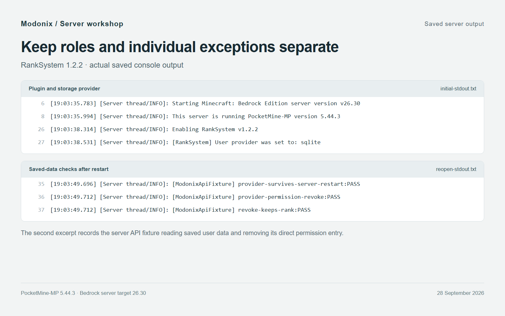Click line number 37 in second panel
This screenshot has width=505, height=316.
[41, 210]
